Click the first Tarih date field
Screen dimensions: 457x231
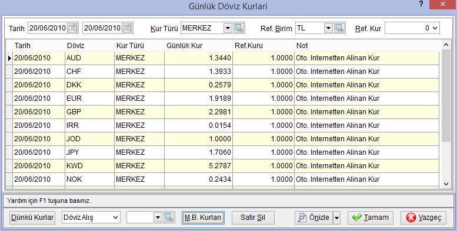[x=48, y=28]
